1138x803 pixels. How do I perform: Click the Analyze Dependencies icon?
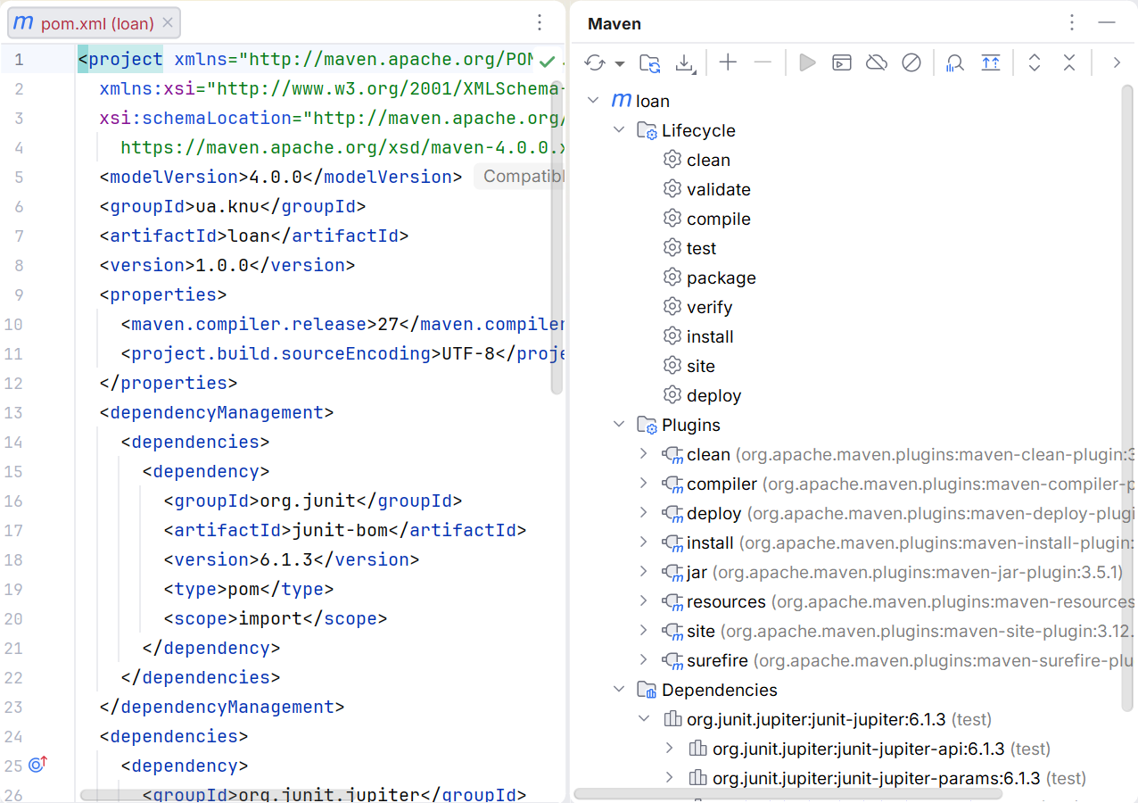955,62
